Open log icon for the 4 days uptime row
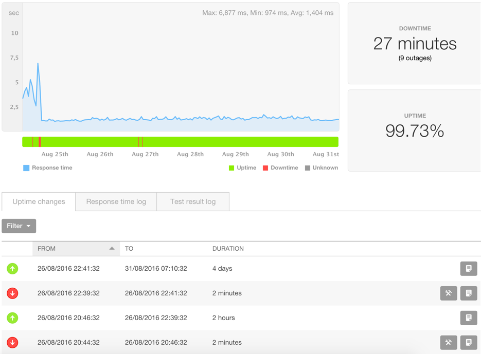This screenshot has width=481, height=354. (x=469, y=269)
